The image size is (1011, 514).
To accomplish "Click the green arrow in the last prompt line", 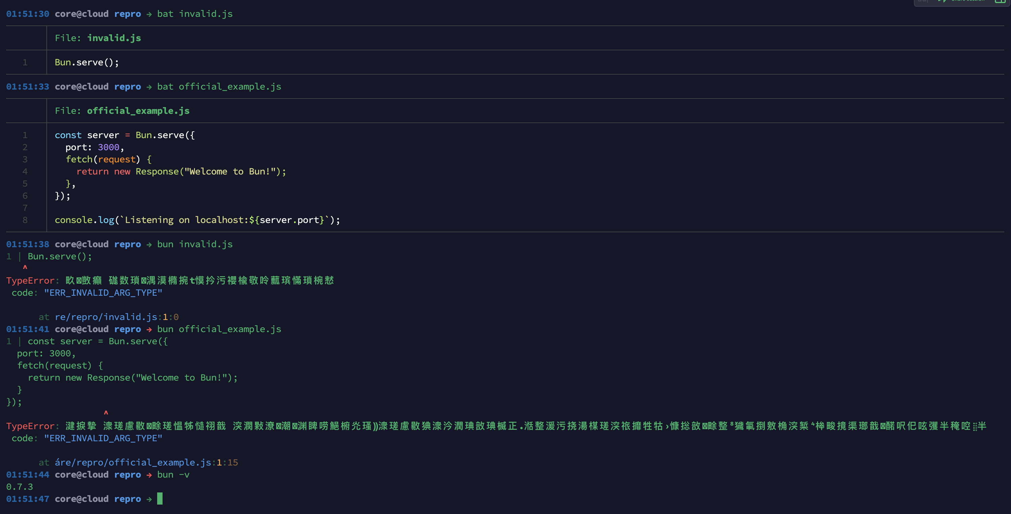I will click(x=149, y=499).
